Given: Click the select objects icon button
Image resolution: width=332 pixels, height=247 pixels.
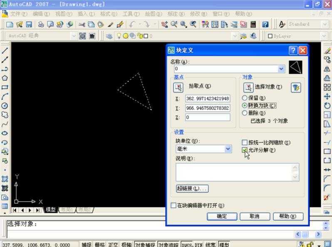Looking at the screenshot, I should [248, 87].
